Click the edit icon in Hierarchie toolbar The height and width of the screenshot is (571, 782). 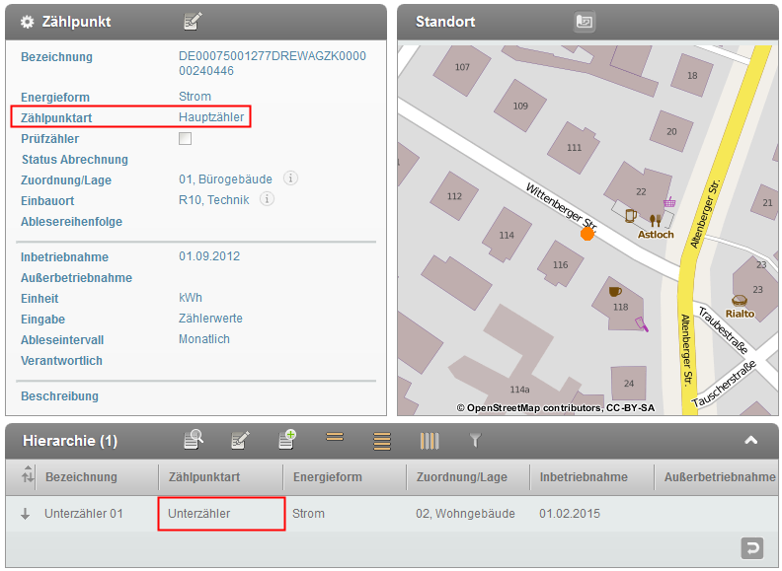(240, 440)
